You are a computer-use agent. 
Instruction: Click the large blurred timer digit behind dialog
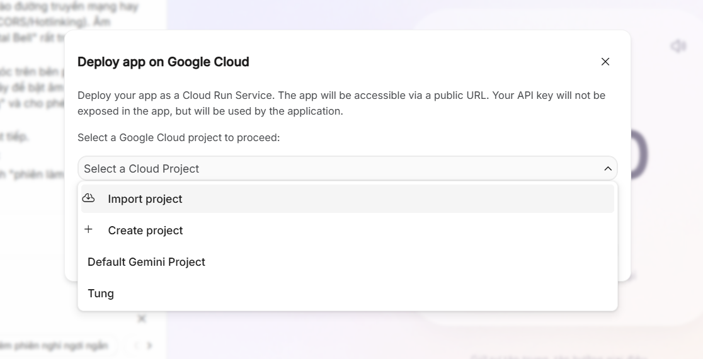coord(636,154)
